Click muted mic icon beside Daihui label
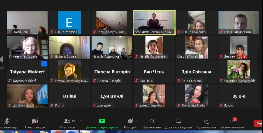The image size is (263, 133). point(52,105)
